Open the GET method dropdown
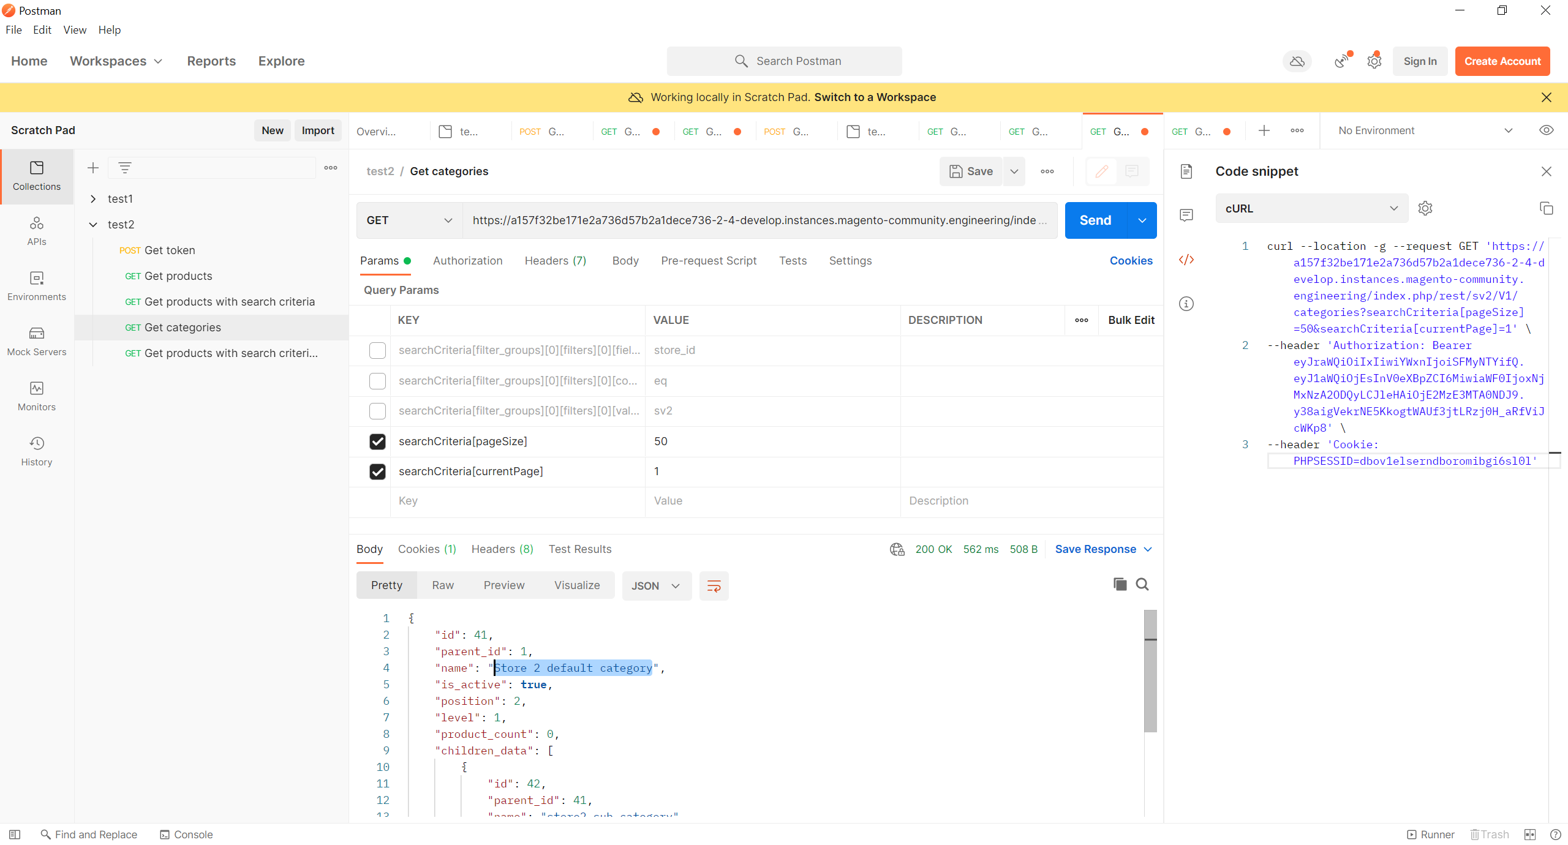 [x=409, y=220]
